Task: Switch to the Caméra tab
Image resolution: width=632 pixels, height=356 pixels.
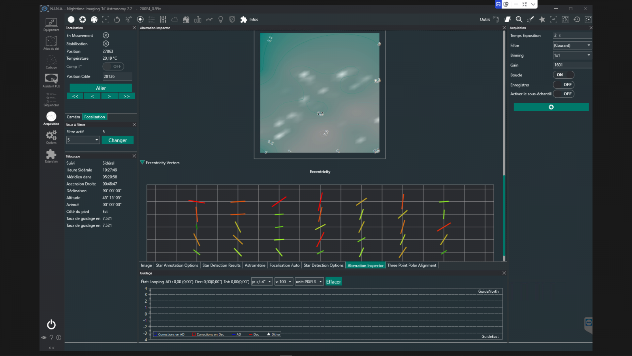Action: [x=73, y=117]
